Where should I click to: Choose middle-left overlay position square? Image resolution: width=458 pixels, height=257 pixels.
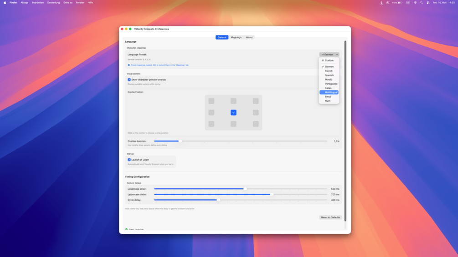[211, 112]
